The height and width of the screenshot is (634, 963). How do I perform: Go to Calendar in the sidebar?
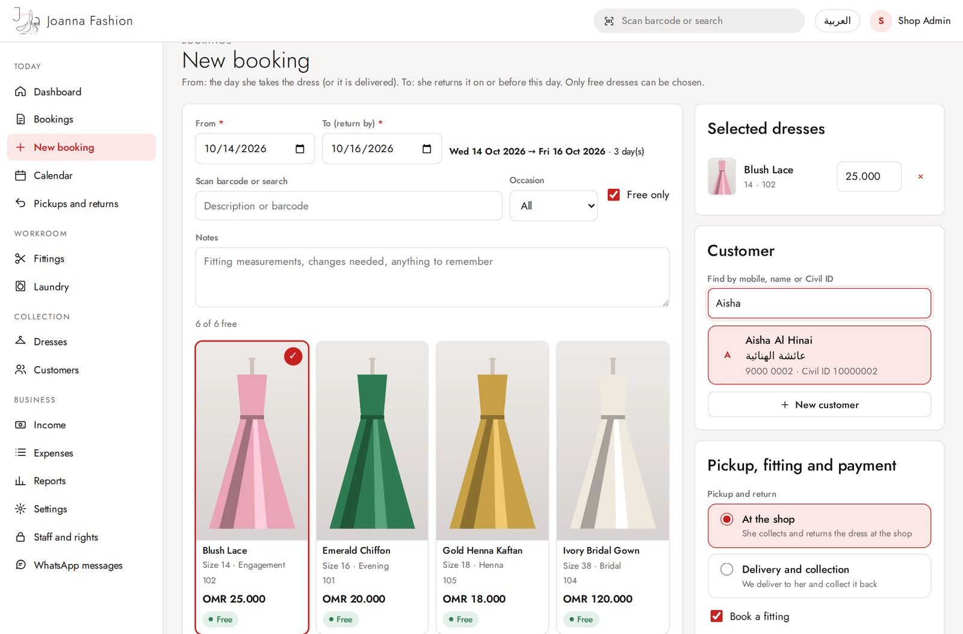tap(81, 176)
